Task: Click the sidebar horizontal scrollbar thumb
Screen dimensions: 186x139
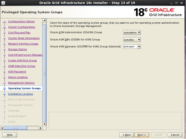Action: 15,128
